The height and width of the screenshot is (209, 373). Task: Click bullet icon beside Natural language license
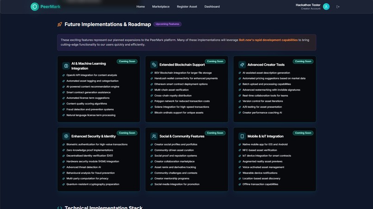point(63,115)
